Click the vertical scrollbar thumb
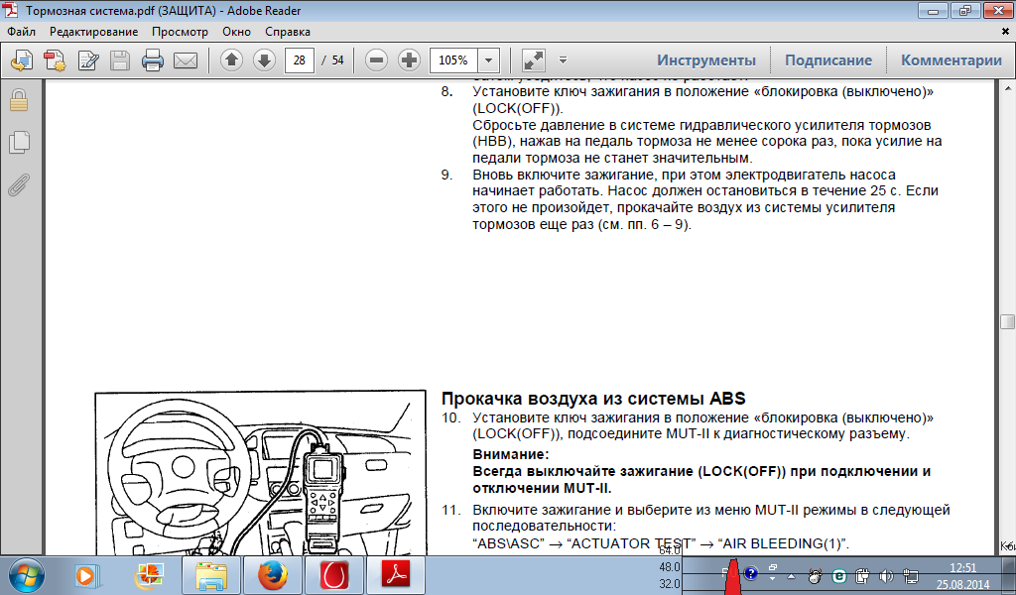Image resolution: width=1016 pixels, height=595 pixels. 1007,321
